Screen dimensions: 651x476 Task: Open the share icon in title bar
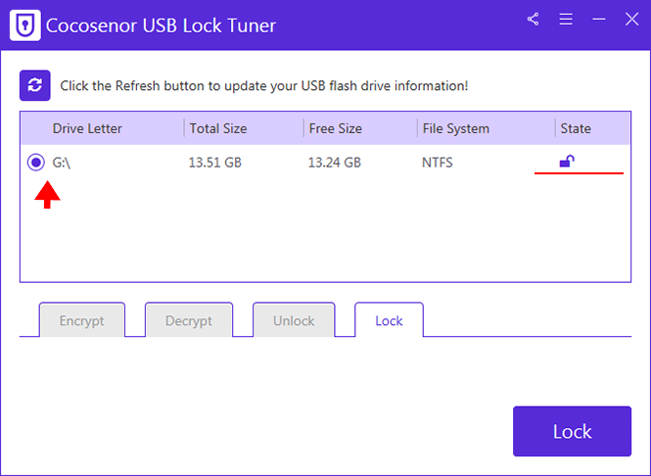click(x=534, y=20)
